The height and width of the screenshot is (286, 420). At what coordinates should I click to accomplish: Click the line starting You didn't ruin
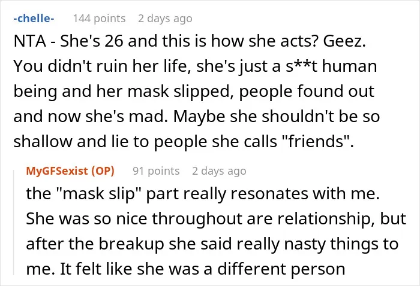(x=195, y=66)
